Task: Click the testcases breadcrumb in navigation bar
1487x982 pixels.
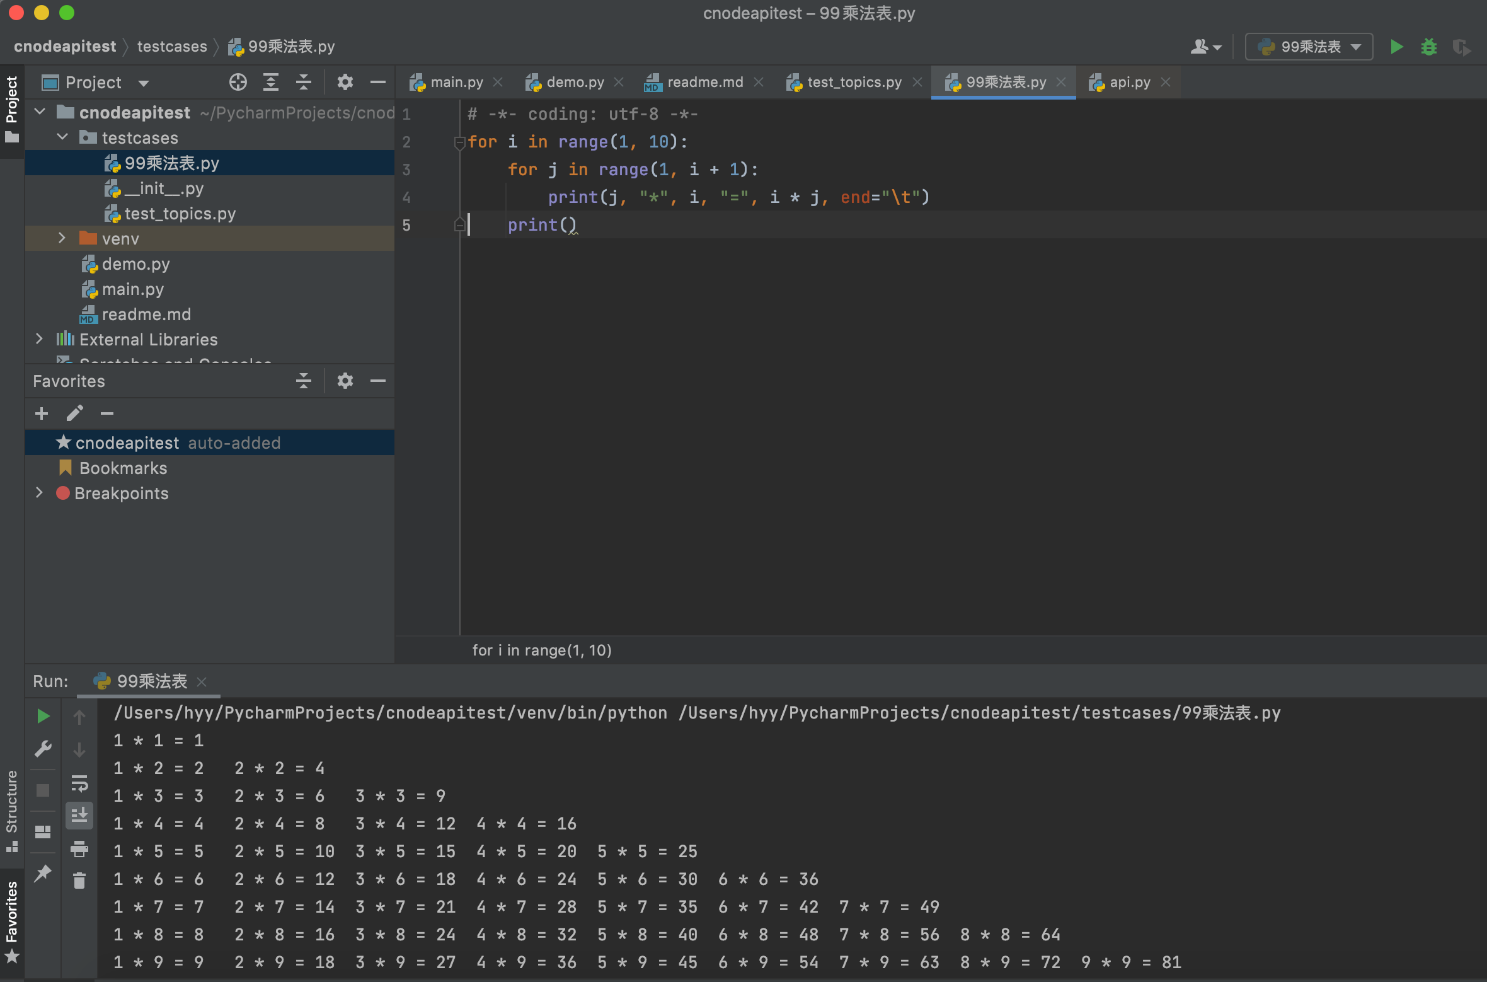Action: (172, 47)
